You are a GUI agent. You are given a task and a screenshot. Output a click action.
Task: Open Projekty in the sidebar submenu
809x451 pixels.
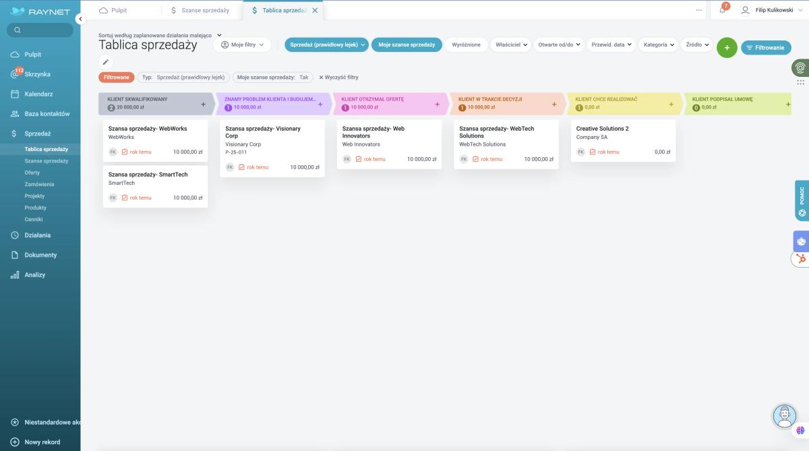(x=34, y=196)
